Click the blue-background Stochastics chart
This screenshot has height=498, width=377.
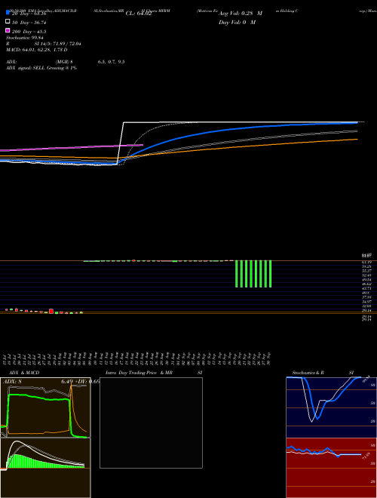(x=332, y=407)
